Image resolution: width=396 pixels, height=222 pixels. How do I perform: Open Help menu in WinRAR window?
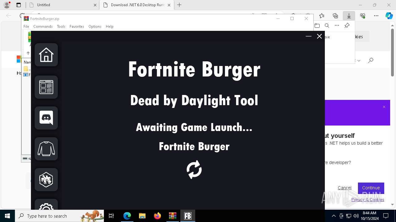click(110, 27)
